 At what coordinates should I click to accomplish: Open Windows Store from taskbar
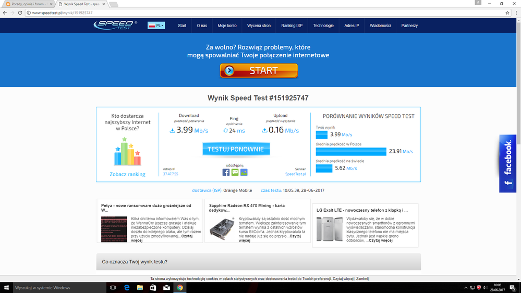[153, 288]
